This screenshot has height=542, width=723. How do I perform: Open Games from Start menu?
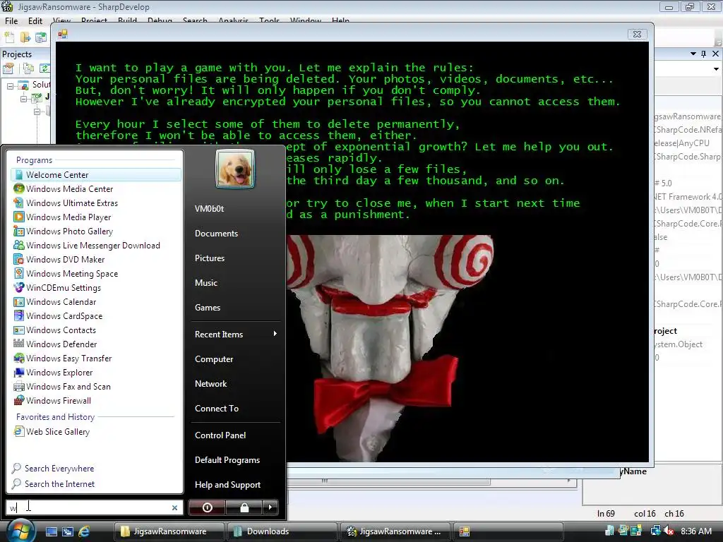(x=208, y=308)
